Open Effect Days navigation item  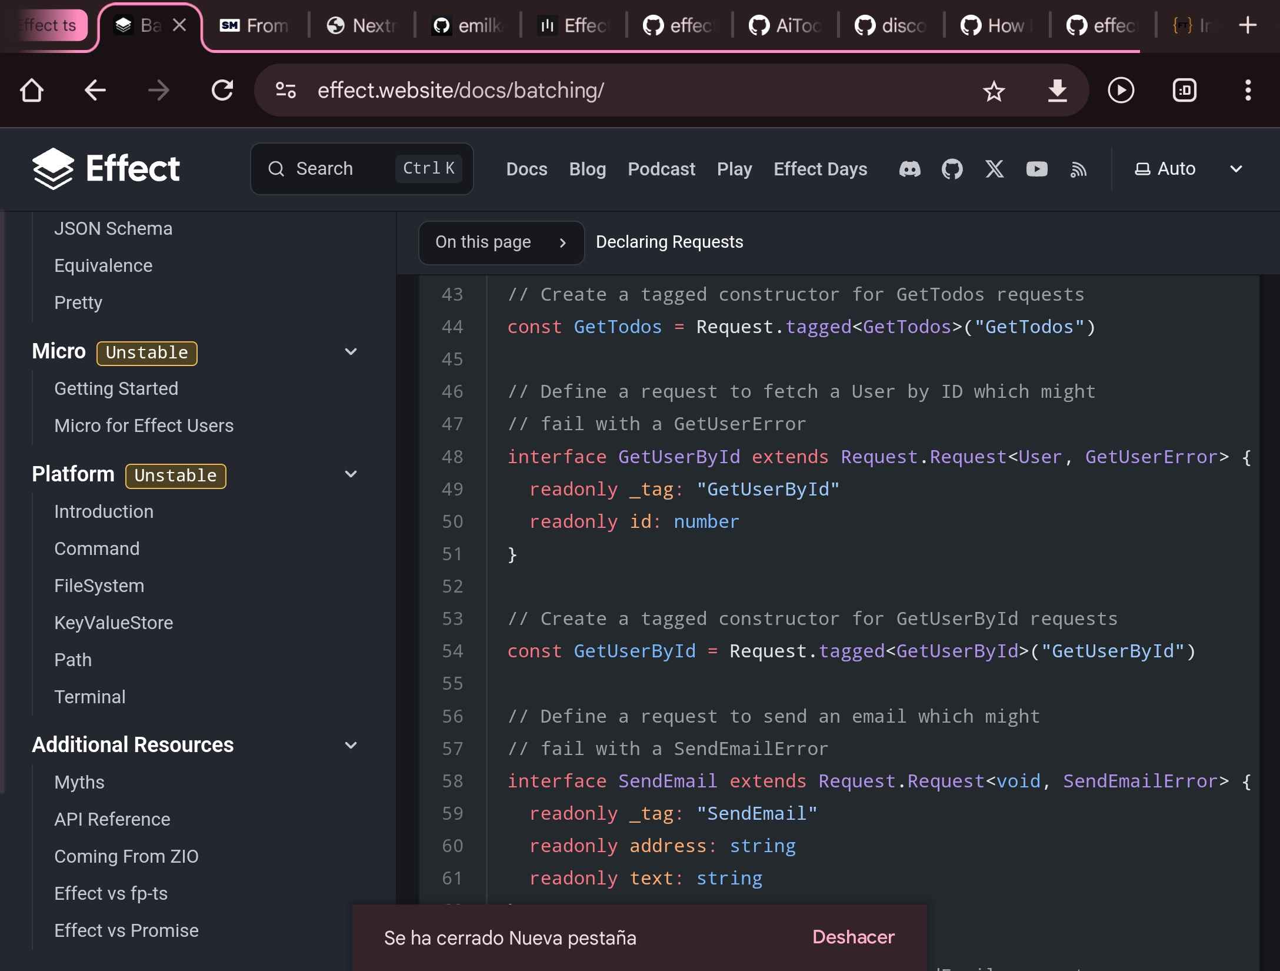[x=820, y=169]
